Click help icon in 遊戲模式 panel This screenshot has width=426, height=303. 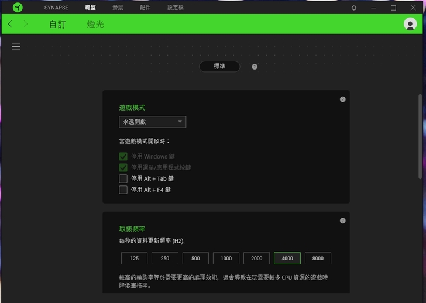coord(342,99)
